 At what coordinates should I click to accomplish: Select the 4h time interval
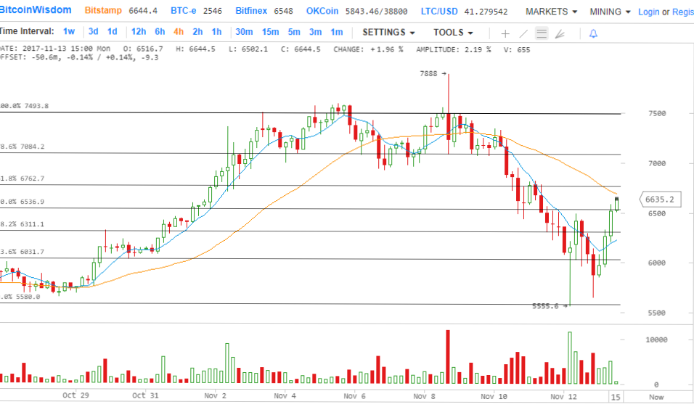click(x=178, y=32)
